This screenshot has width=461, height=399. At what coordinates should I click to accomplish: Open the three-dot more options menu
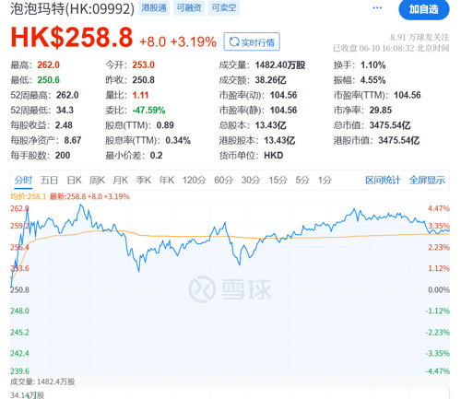point(377,8)
